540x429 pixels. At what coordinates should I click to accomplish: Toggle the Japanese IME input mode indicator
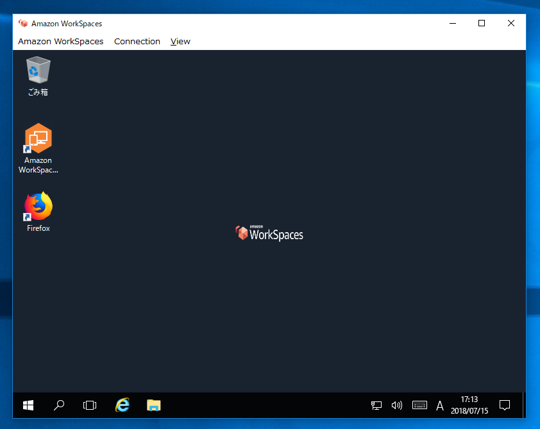pyautogui.click(x=440, y=405)
